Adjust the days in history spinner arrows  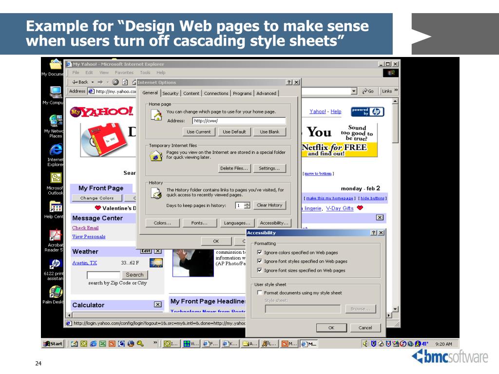click(x=247, y=206)
